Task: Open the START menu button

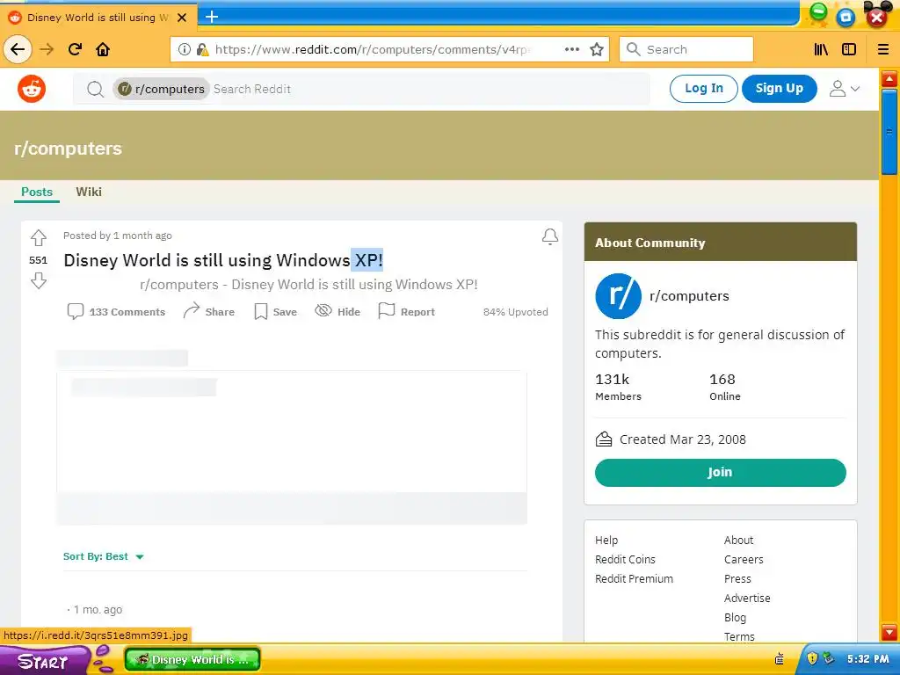Action: coord(45,661)
